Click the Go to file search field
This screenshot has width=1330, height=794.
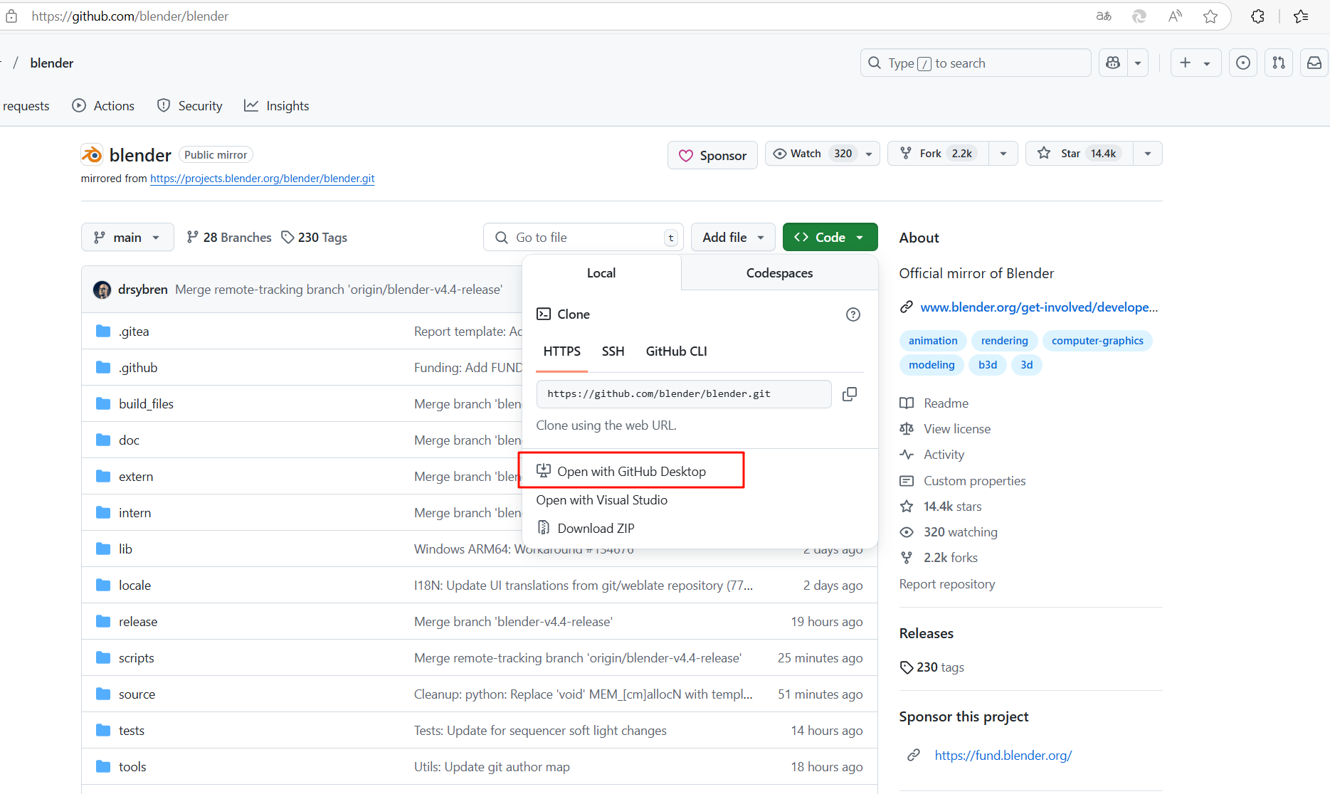tap(584, 238)
